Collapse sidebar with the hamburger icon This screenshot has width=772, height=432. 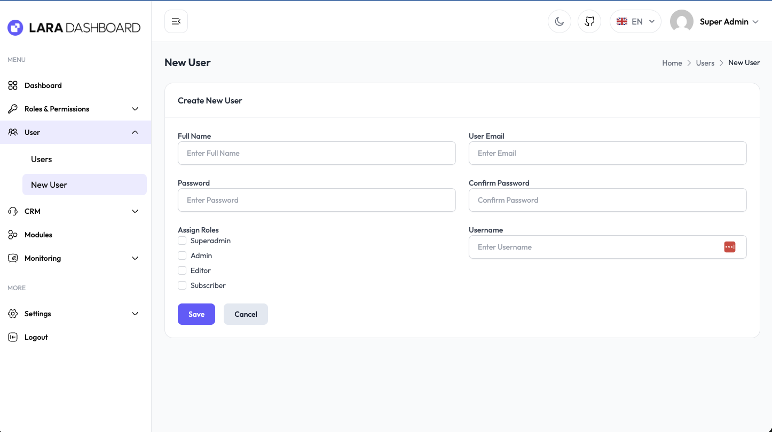click(176, 21)
